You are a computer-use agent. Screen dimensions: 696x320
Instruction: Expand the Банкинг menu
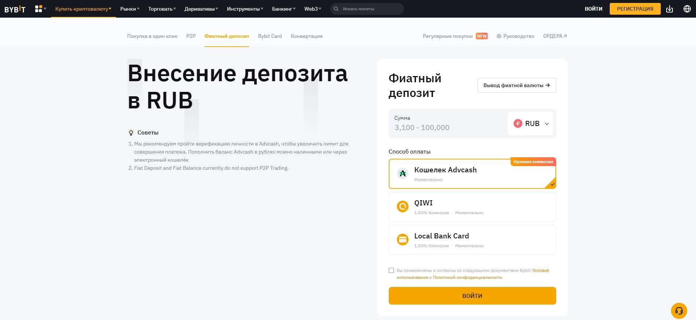(x=284, y=9)
